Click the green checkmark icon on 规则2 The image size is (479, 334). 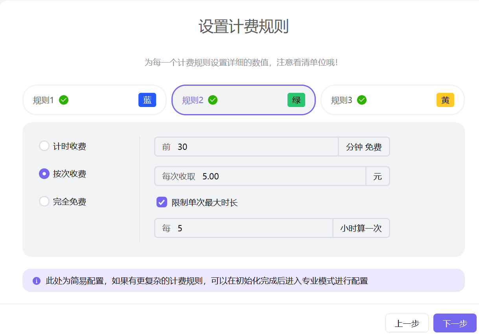pyautogui.click(x=213, y=100)
